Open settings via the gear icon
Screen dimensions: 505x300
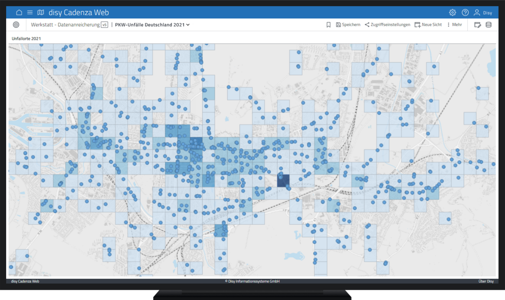click(x=452, y=13)
